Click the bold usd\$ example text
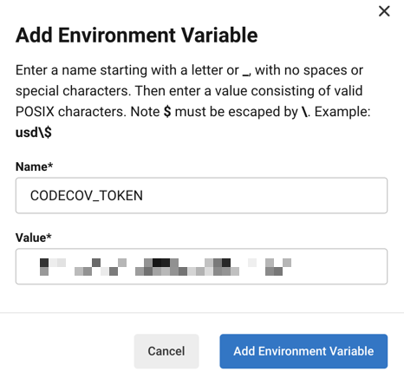 [34, 133]
